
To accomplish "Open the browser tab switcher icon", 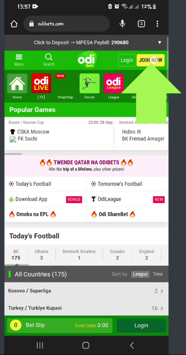I will [141, 24].
